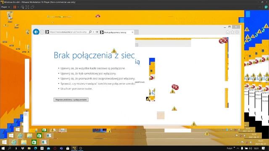Screen dimensions: 269x151
Task: Launch Microsoft Edge from the host taskbar
Action: (x=35, y=148)
